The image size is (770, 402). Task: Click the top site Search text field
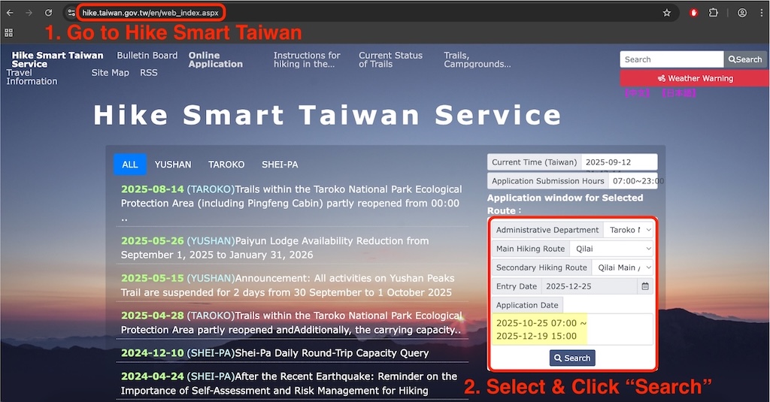(671, 59)
